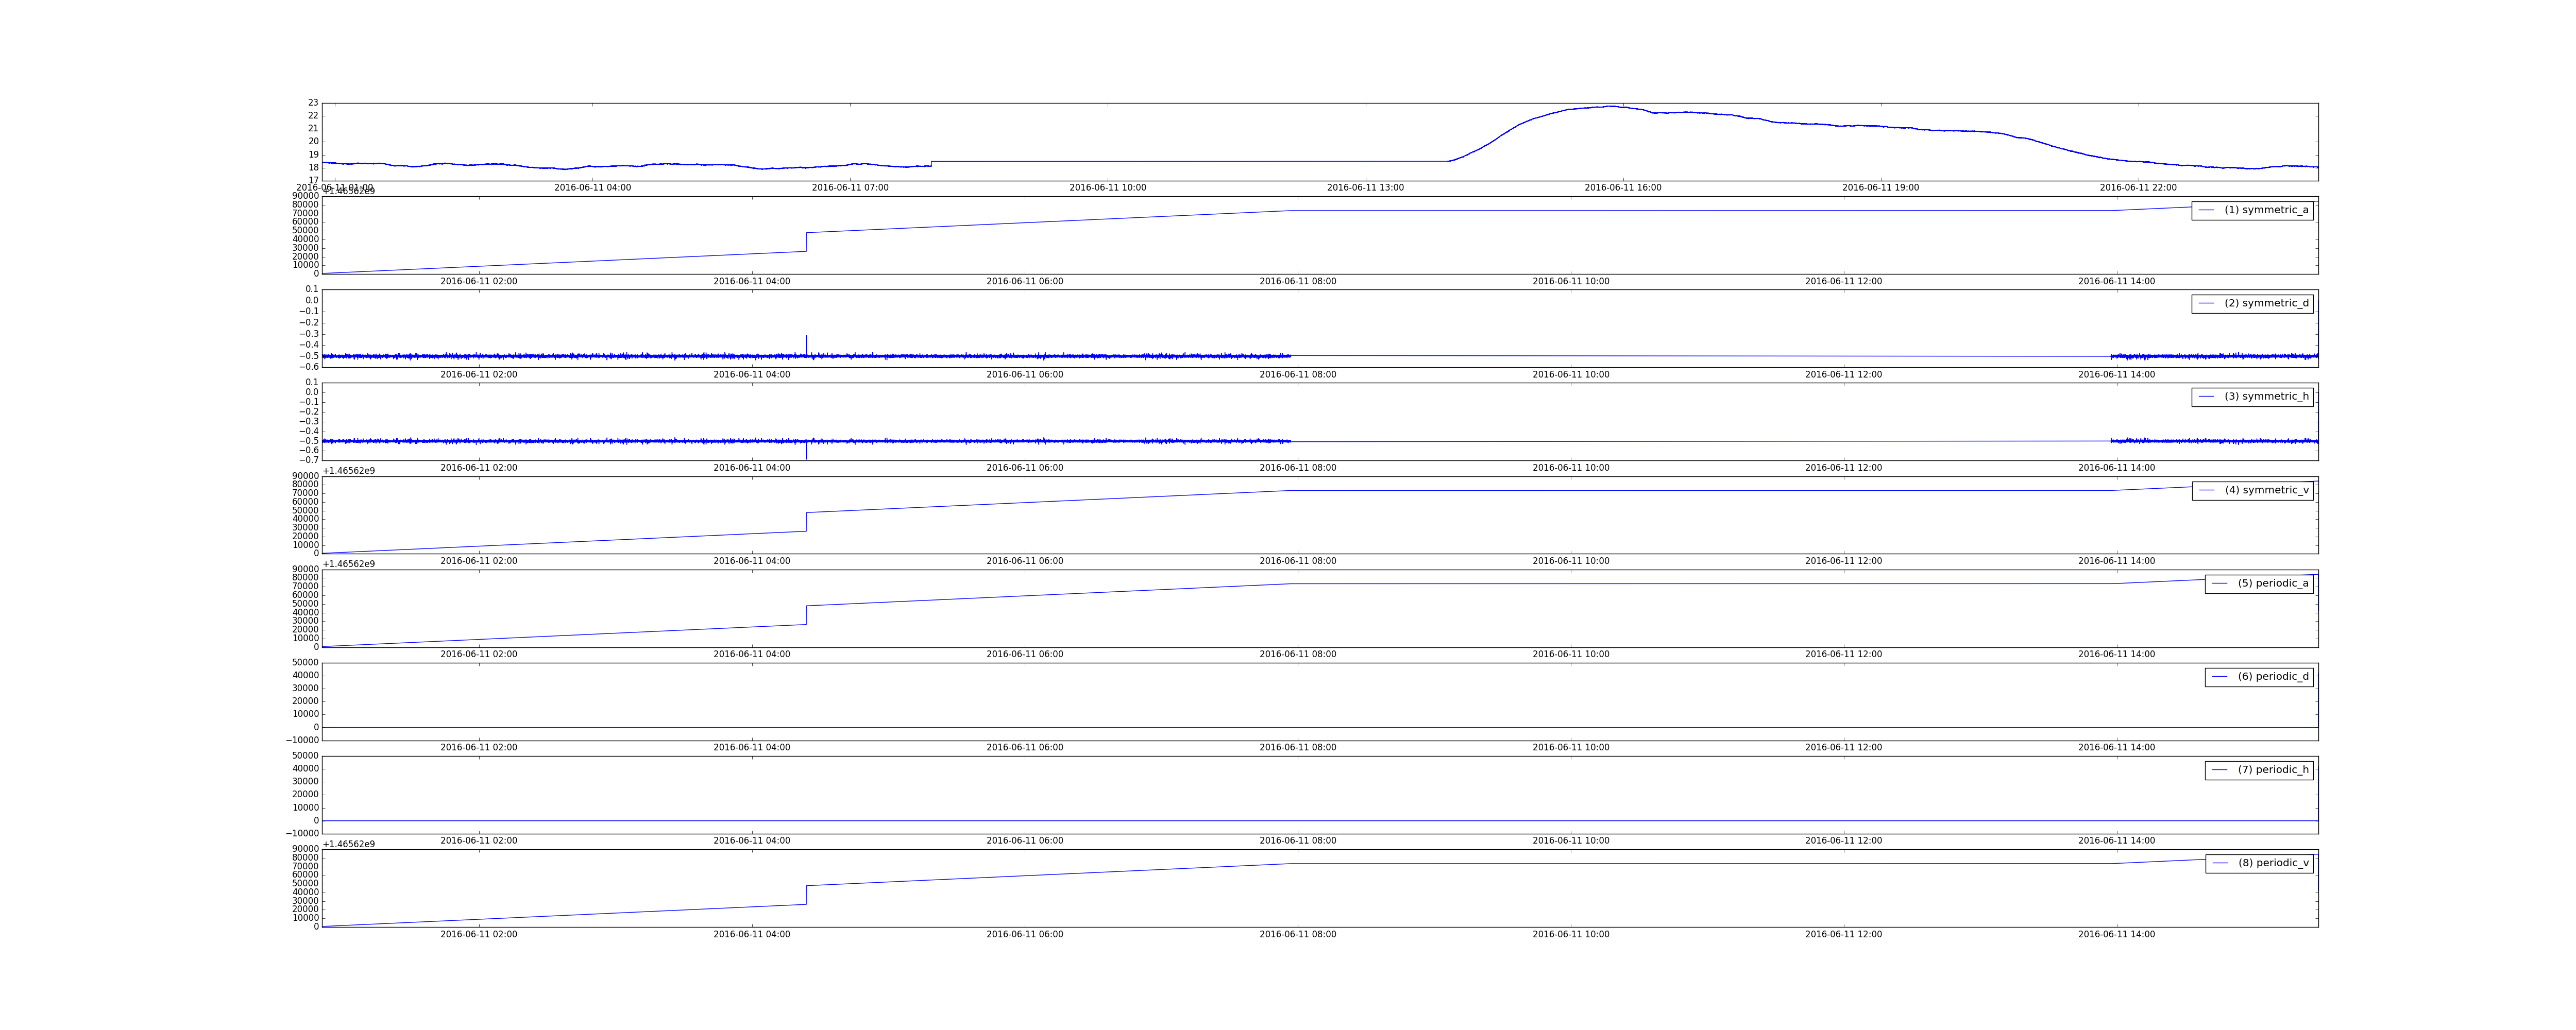This screenshot has width=2576, height=1030.
Task: Click the 04:00 tick below symmetric_v plot
Action: (x=752, y=561)
